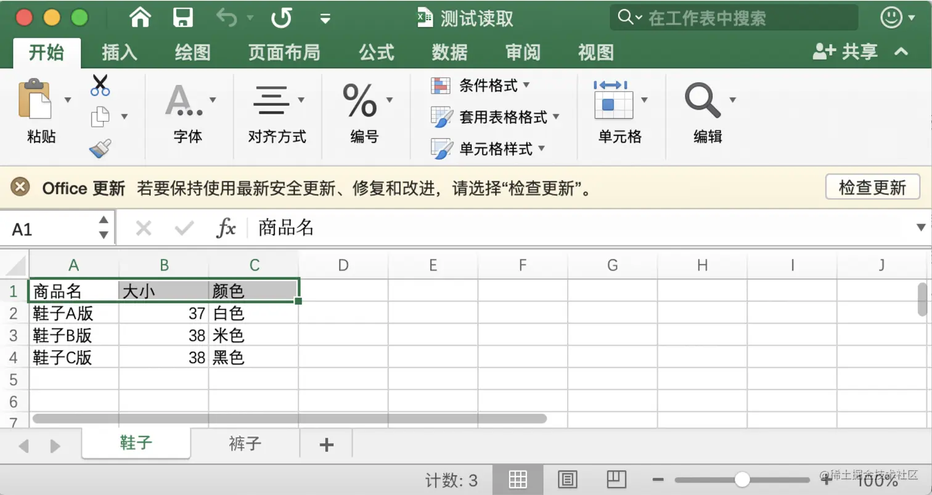Open the 单元格 cells group
932x495 pixels.
pyautogui.click(x=620, y=112)
